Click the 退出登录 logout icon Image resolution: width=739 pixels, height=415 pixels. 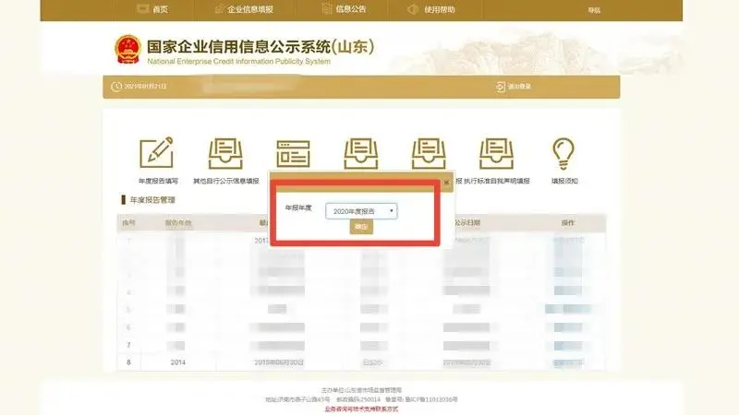501,87
